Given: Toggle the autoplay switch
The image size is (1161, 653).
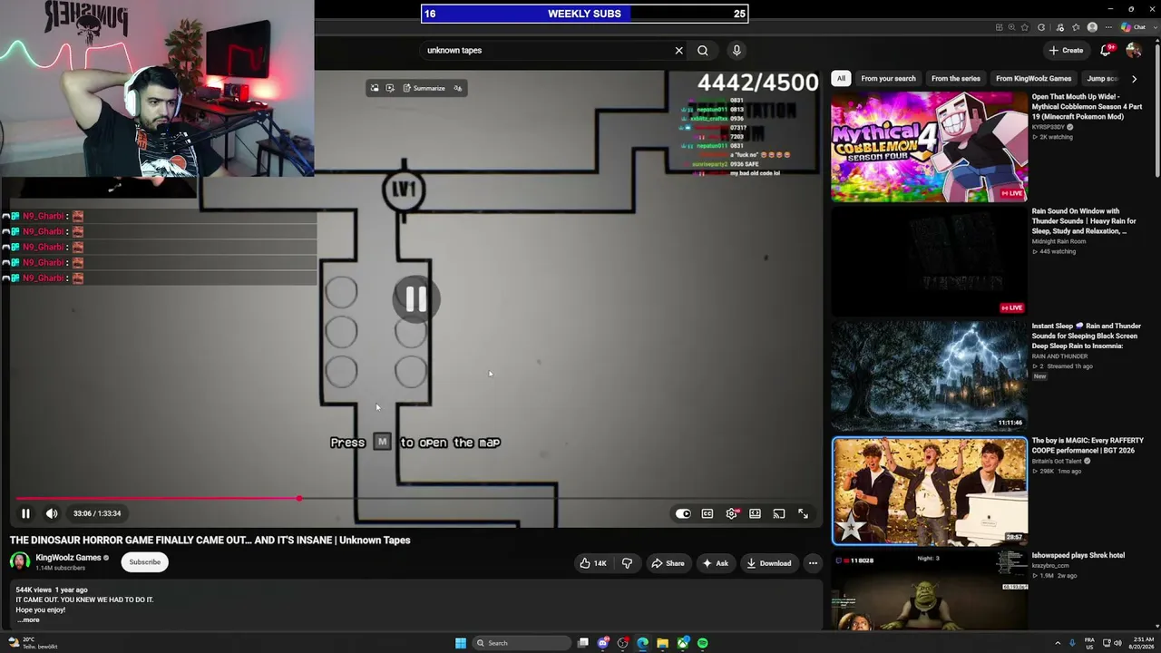Looking at the screenshot, I should click(x=683, y=513).
